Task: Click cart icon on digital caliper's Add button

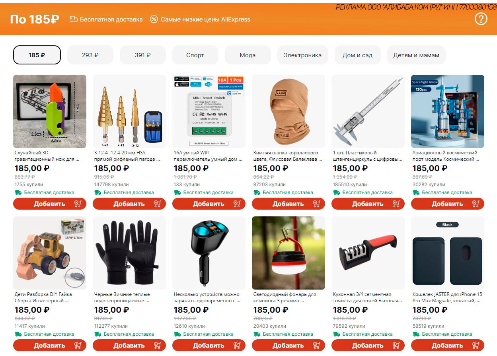Action: tap(396, 204)
